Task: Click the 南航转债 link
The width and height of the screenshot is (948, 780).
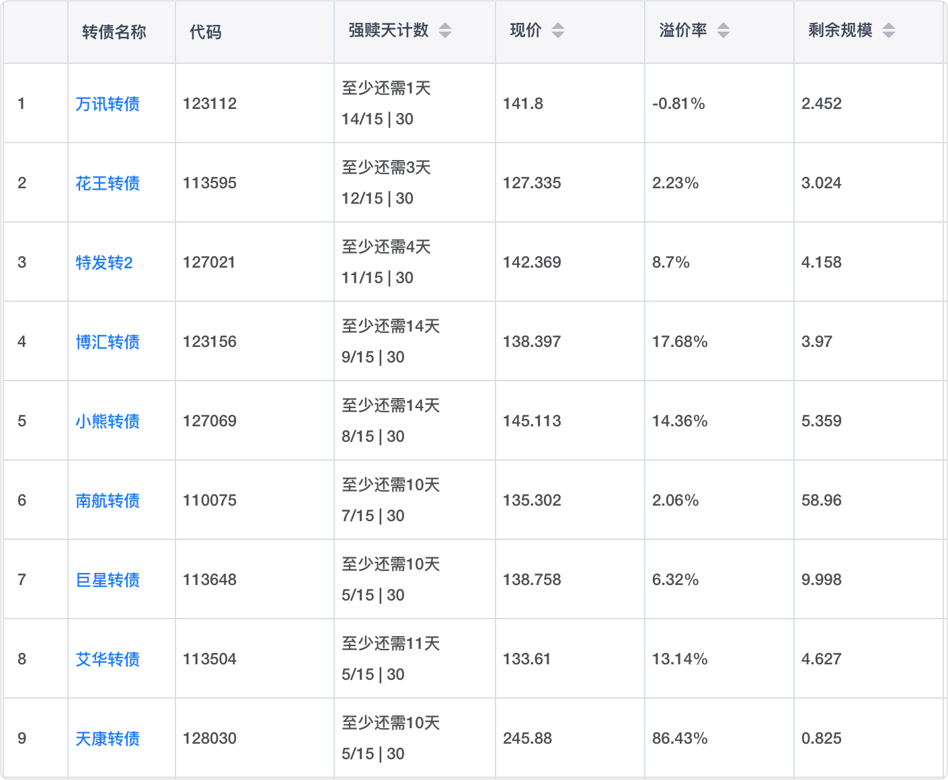Action: [108, 500]
